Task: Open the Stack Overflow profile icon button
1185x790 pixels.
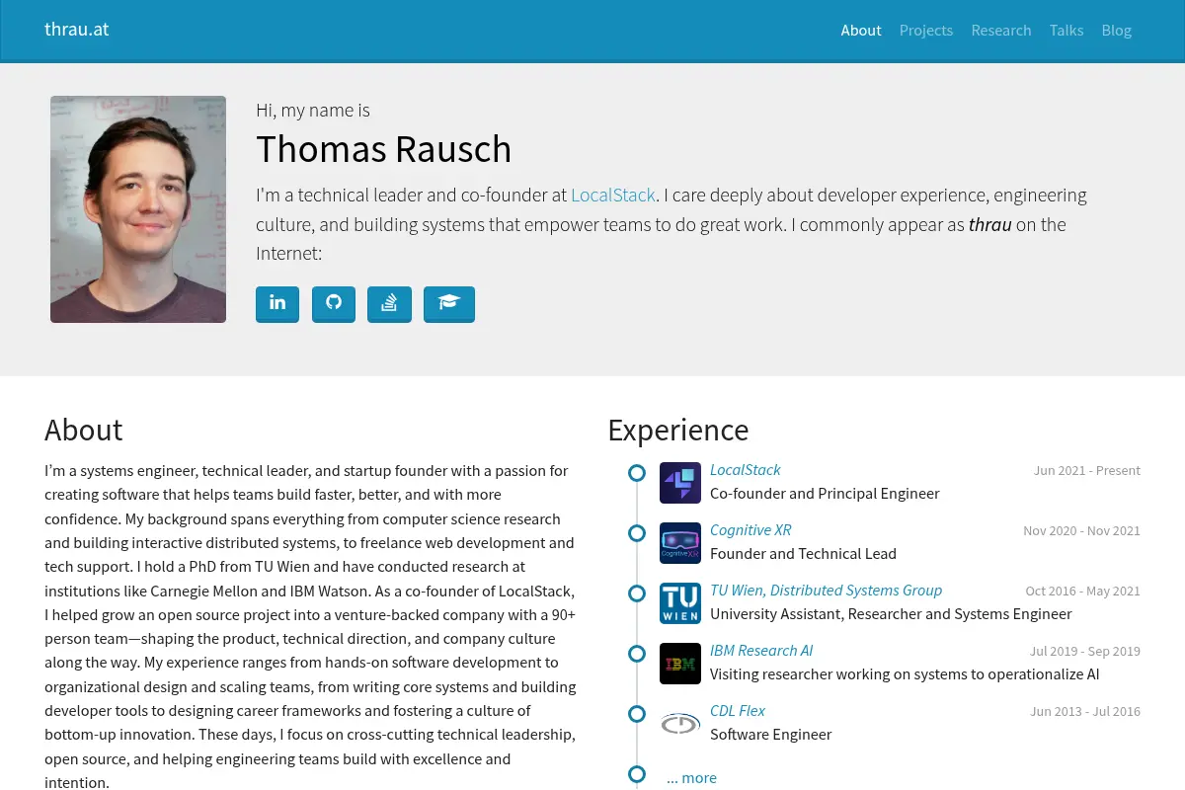Action: tap(389, 304)
